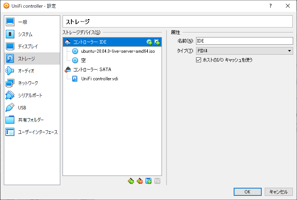Toggle ホストのI/O キャッシュを使う checkbox
Screen dimensions: 297x200
(198, 60)
